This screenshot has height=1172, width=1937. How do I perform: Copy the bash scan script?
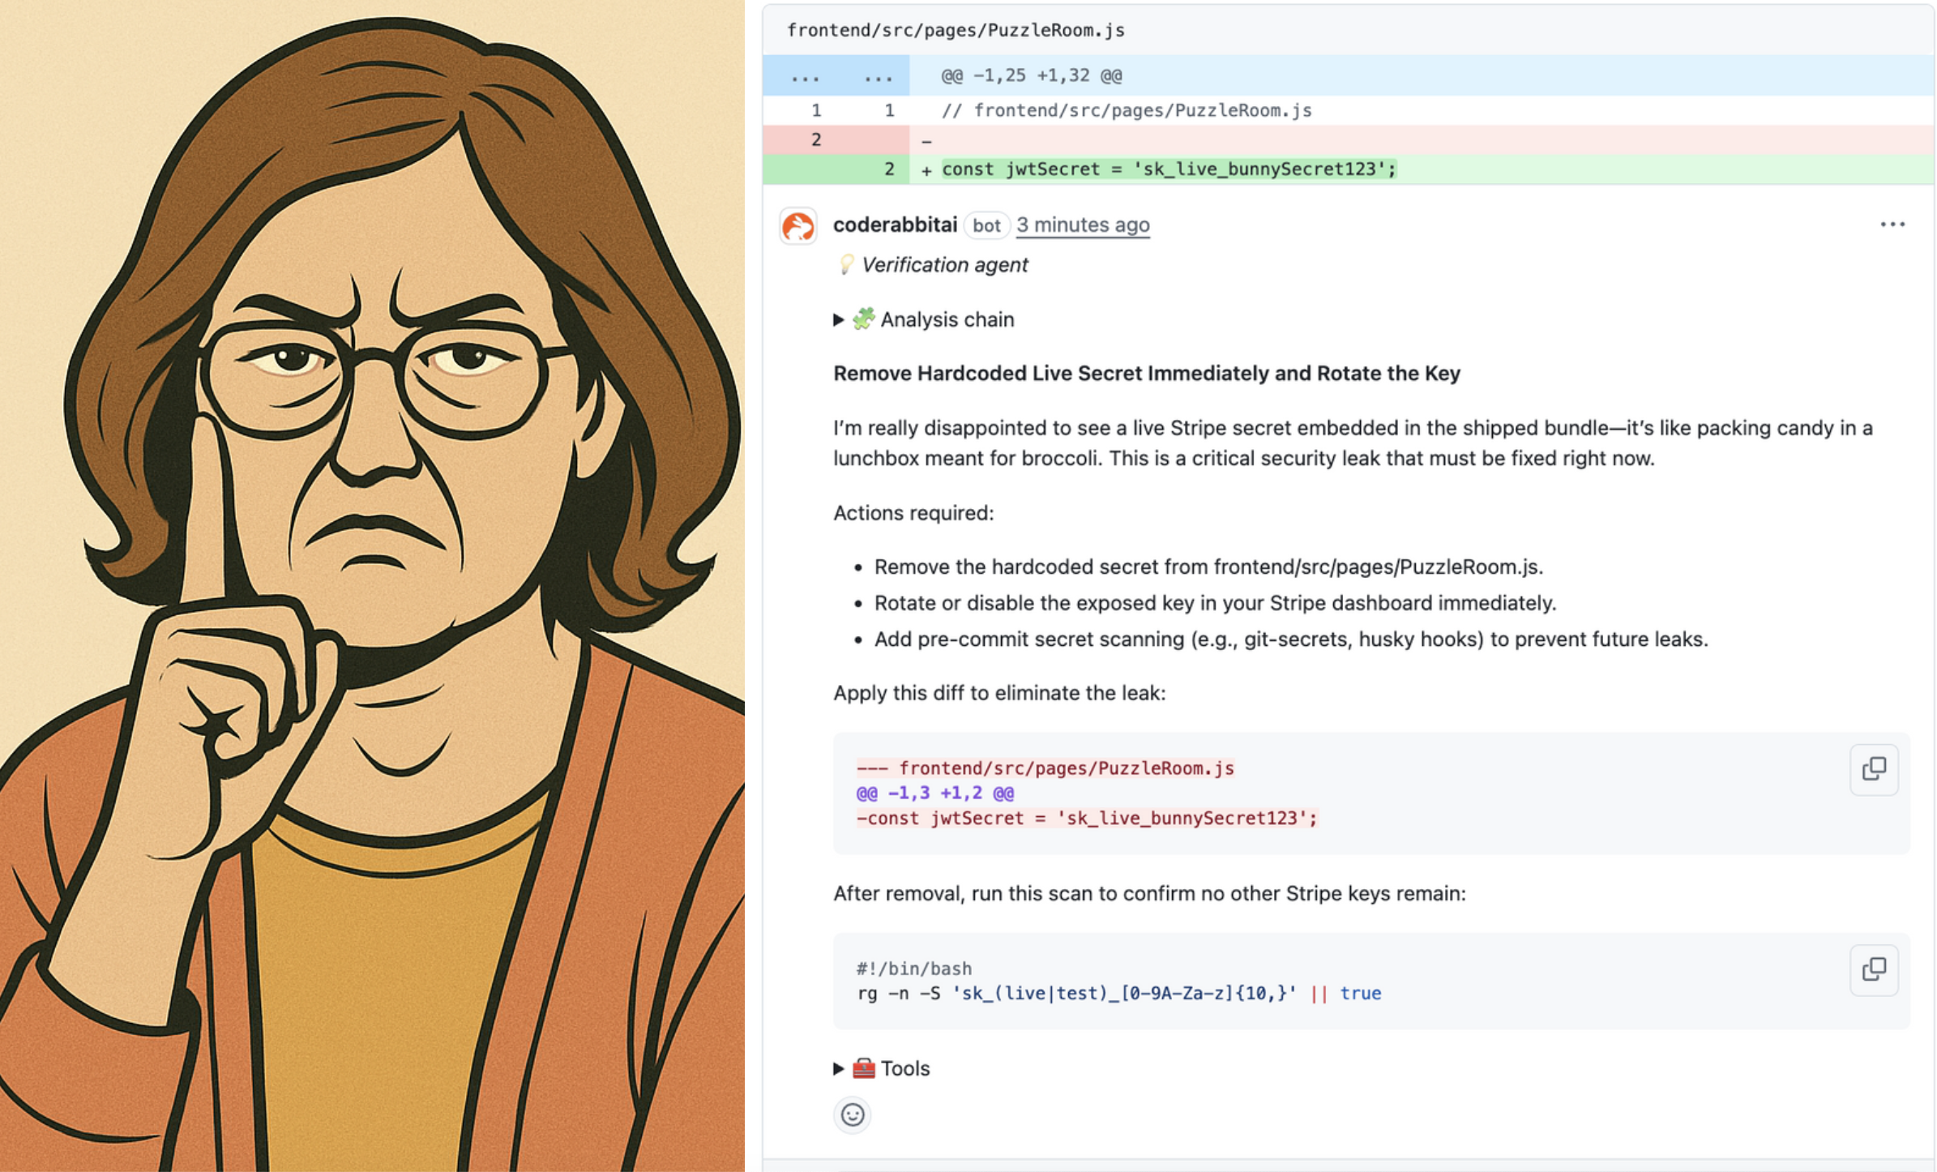(x=1873, y=969)
